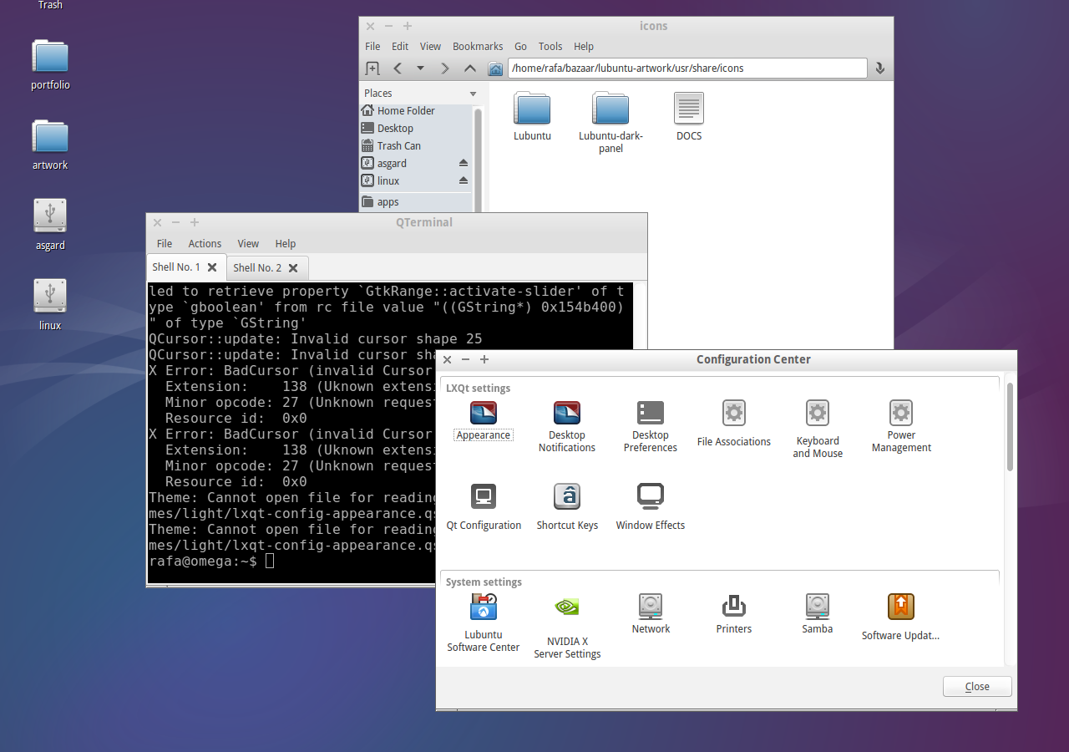The width and height of the screenshot is (1069, 752).
Task: Open Shortcut Keys settings
Action: [x=566, y=506]
